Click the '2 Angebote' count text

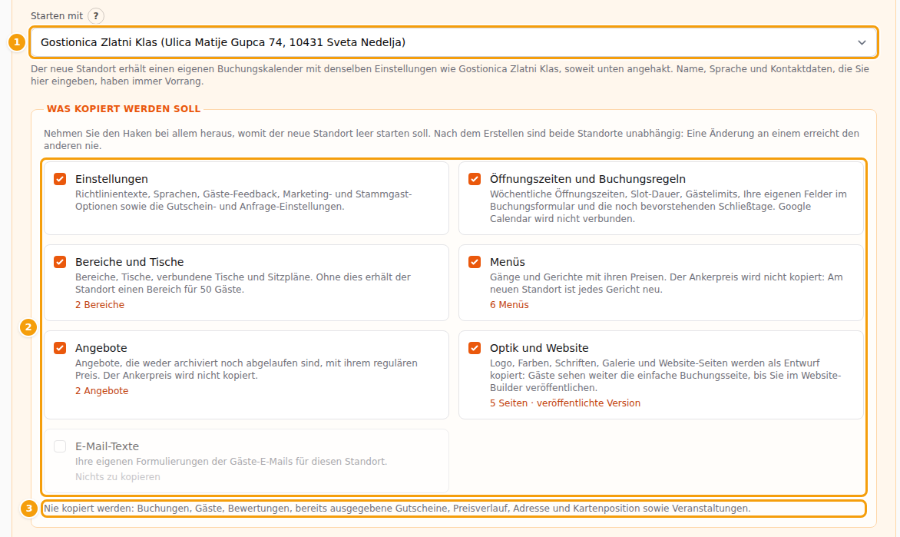[x=101, y=391]
